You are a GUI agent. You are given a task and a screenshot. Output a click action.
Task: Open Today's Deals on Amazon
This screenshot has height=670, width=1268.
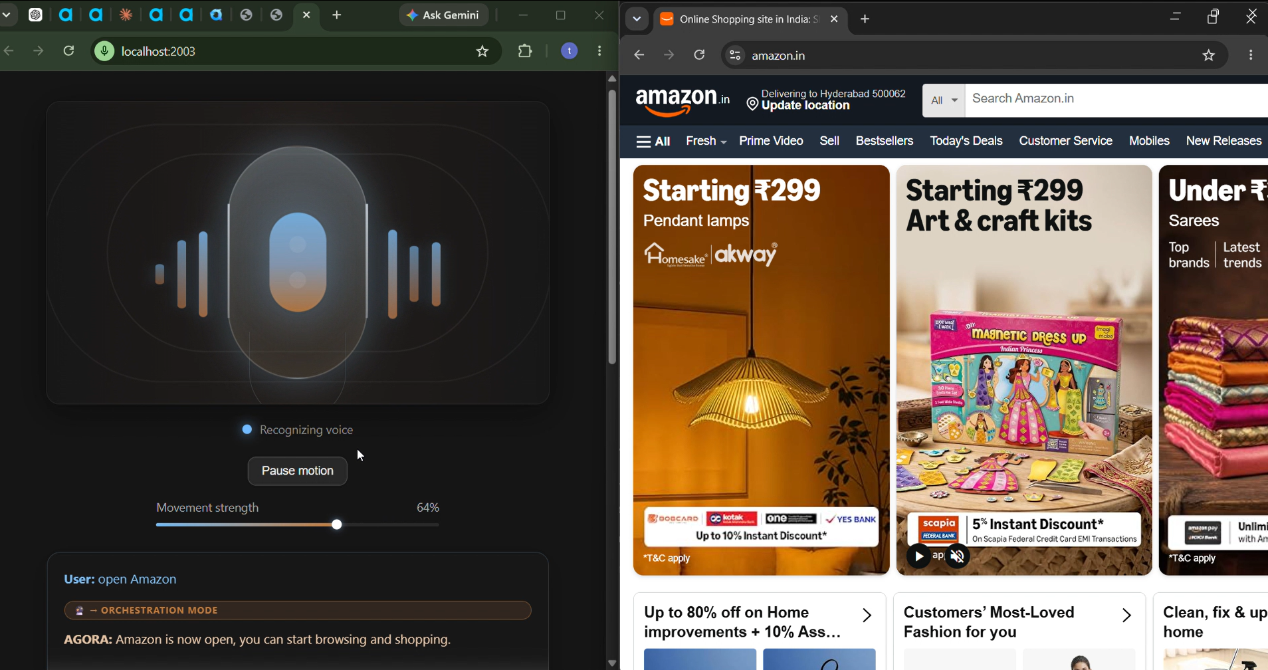click(966, 141)
